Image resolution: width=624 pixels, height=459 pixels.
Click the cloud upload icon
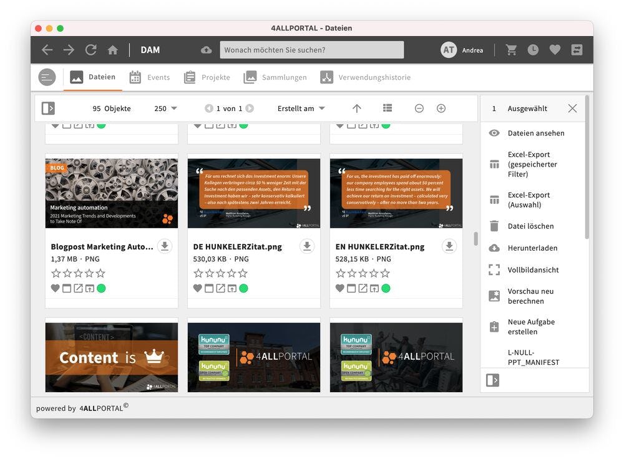[206, 50]
